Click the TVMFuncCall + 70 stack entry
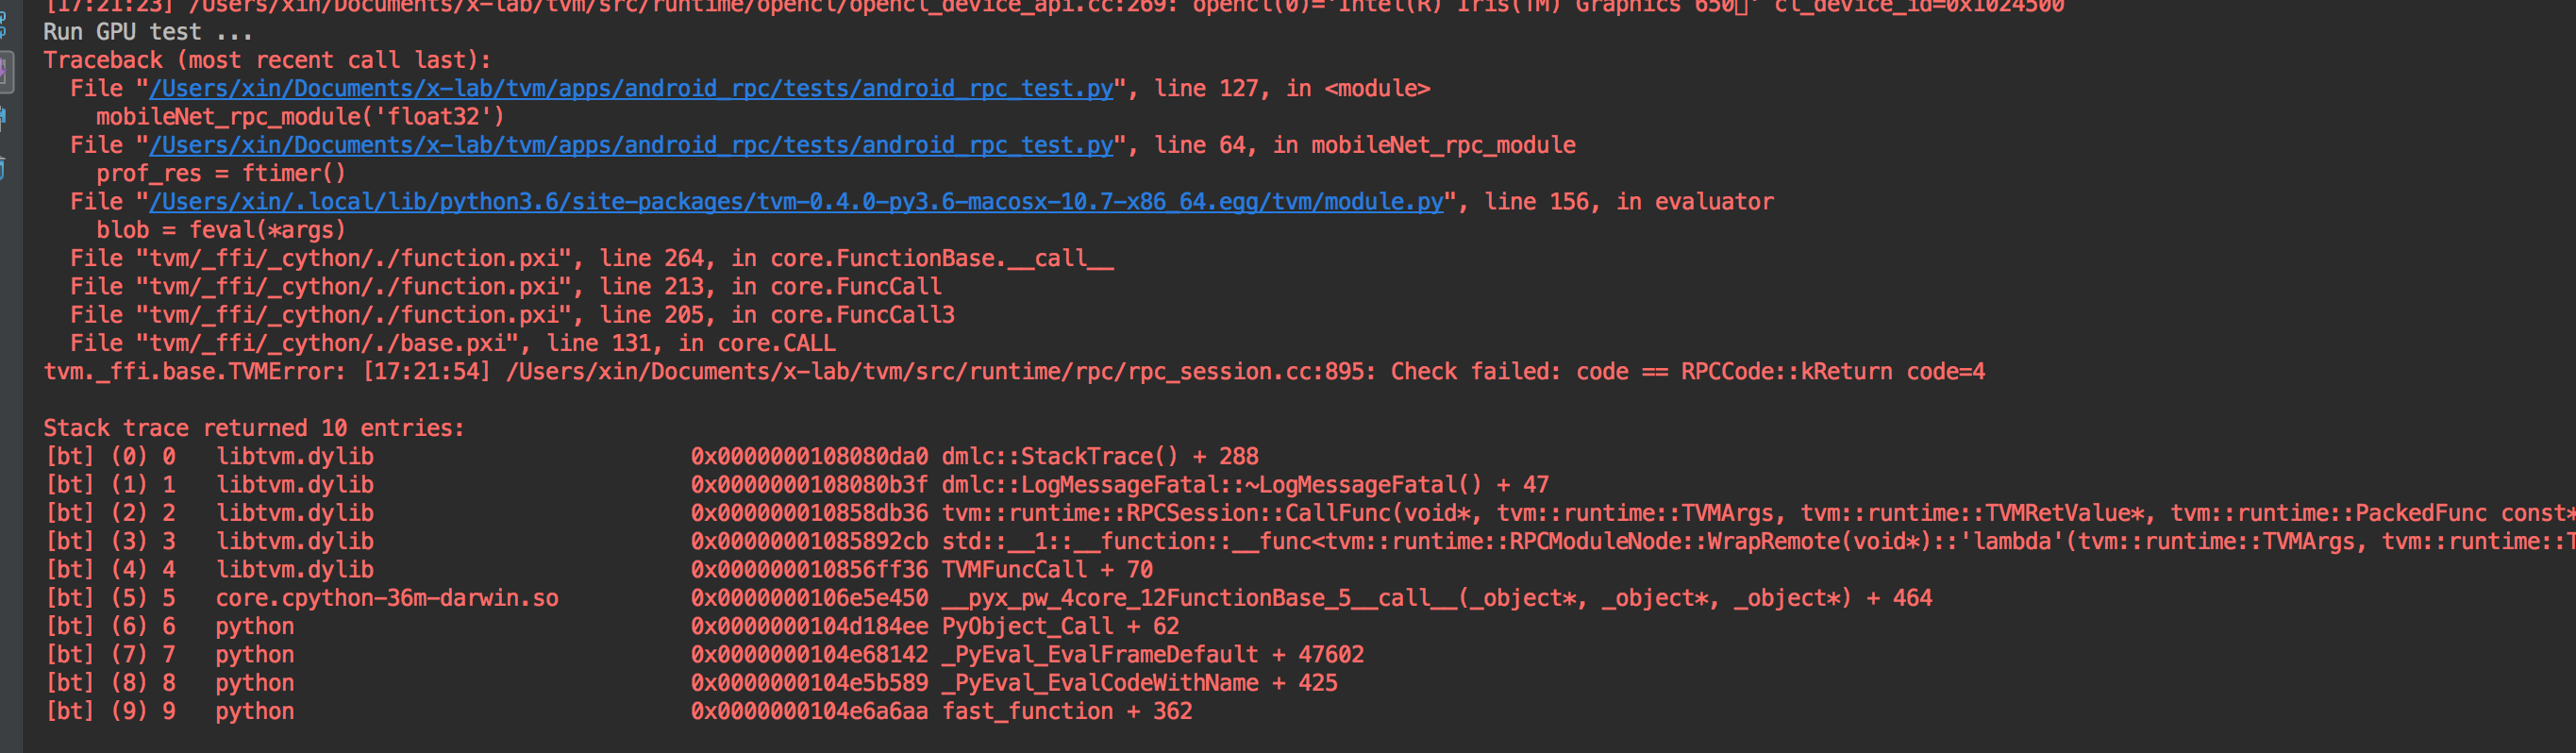 (1047, 570)
